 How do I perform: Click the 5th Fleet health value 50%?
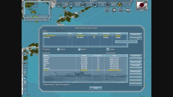[80, 37]
